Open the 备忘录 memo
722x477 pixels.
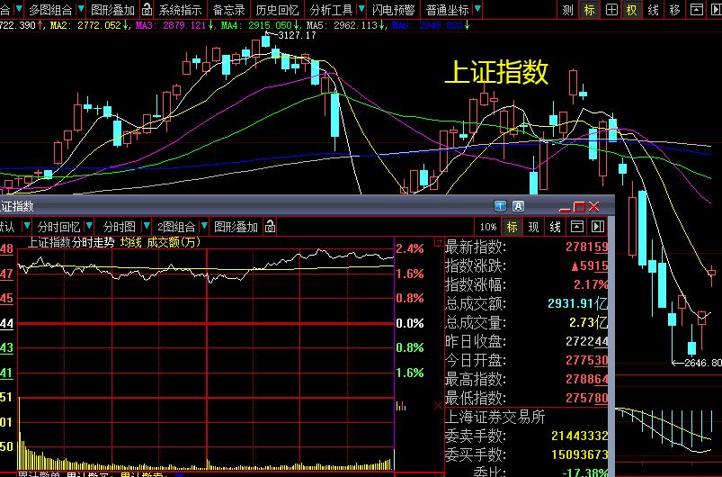click(228, 10)
